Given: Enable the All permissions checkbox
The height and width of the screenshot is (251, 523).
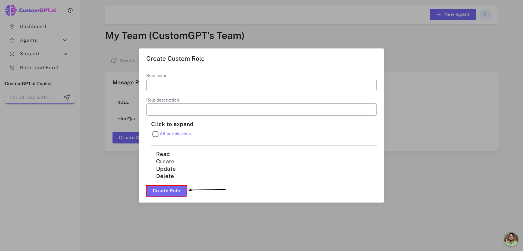Looking at the screenshot, I should tap(155, 134).
